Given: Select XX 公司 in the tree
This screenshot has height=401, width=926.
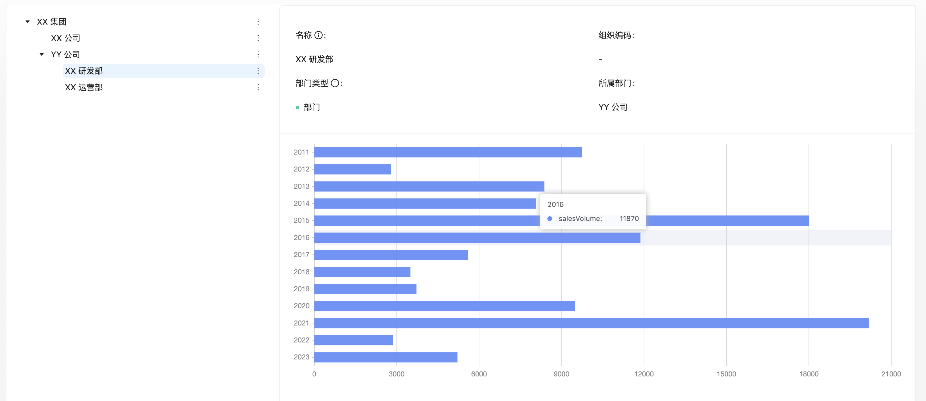Looking at the screenshot, I should tap(65, 38).
